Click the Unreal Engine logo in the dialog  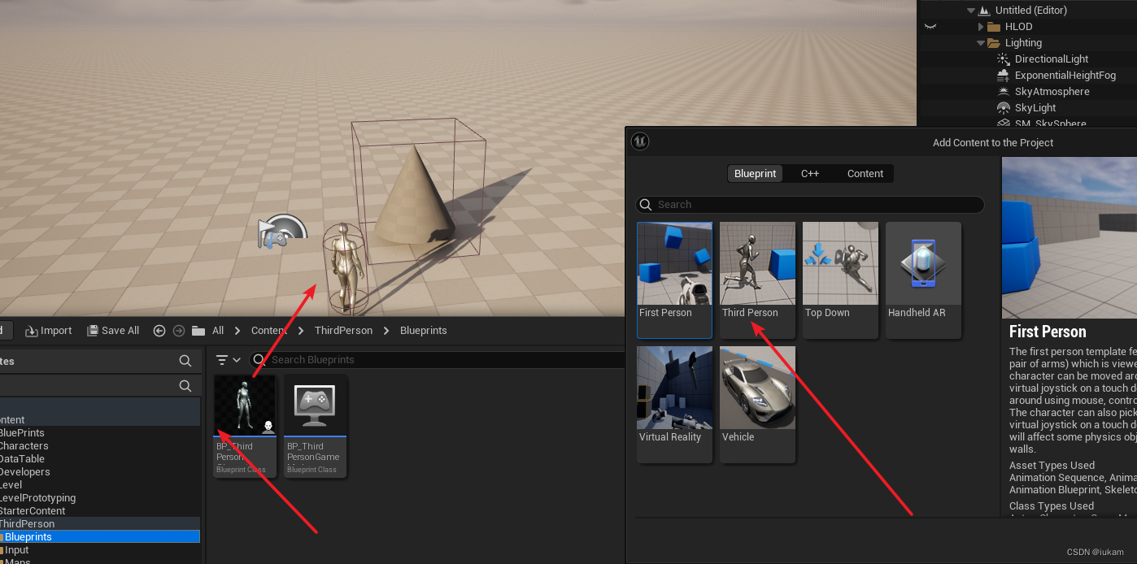640,142
